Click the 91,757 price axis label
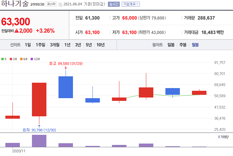233x156 pixels. (220, 63)
